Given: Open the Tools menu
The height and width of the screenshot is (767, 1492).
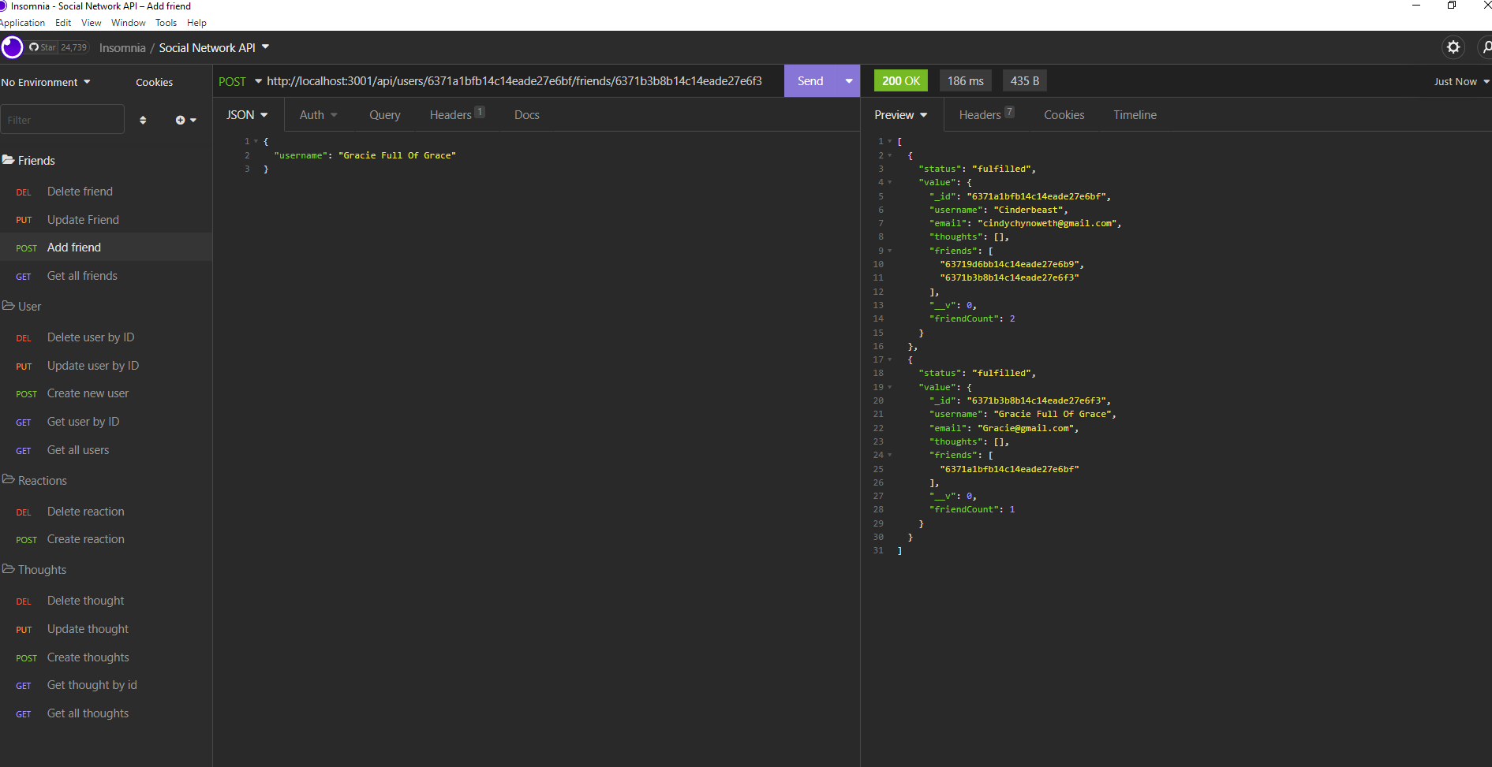Looking at the screenshot, I should coord(166,22).
